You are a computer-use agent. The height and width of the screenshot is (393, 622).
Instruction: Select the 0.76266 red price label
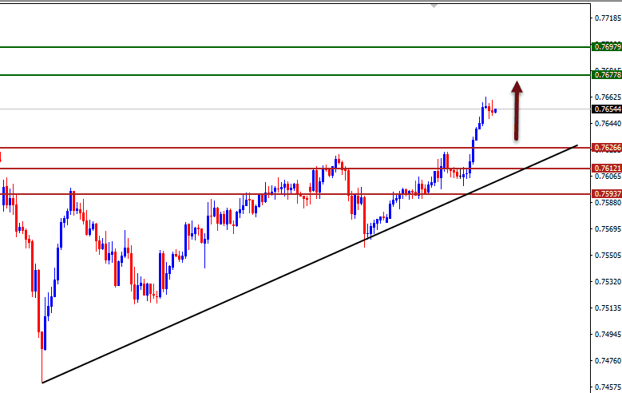[606, 148]
